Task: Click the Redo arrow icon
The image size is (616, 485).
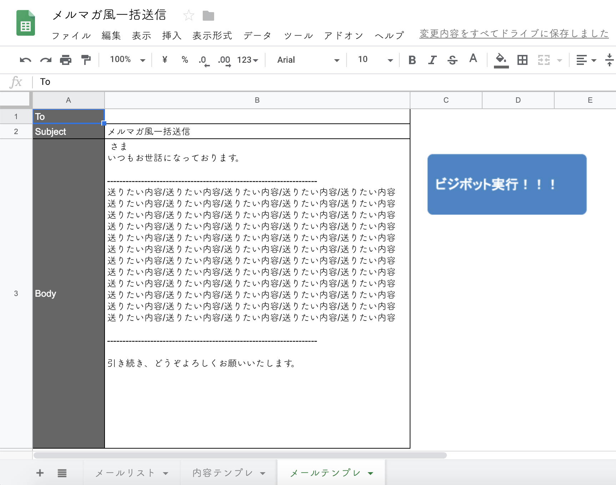Action: [46, 60]
